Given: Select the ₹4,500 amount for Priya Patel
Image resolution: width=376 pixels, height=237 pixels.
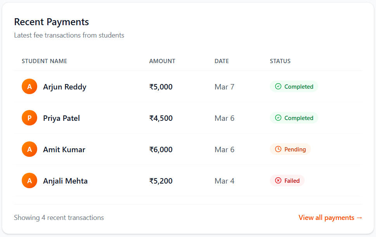Looking at the screenshot, I should tap(161, 118).
